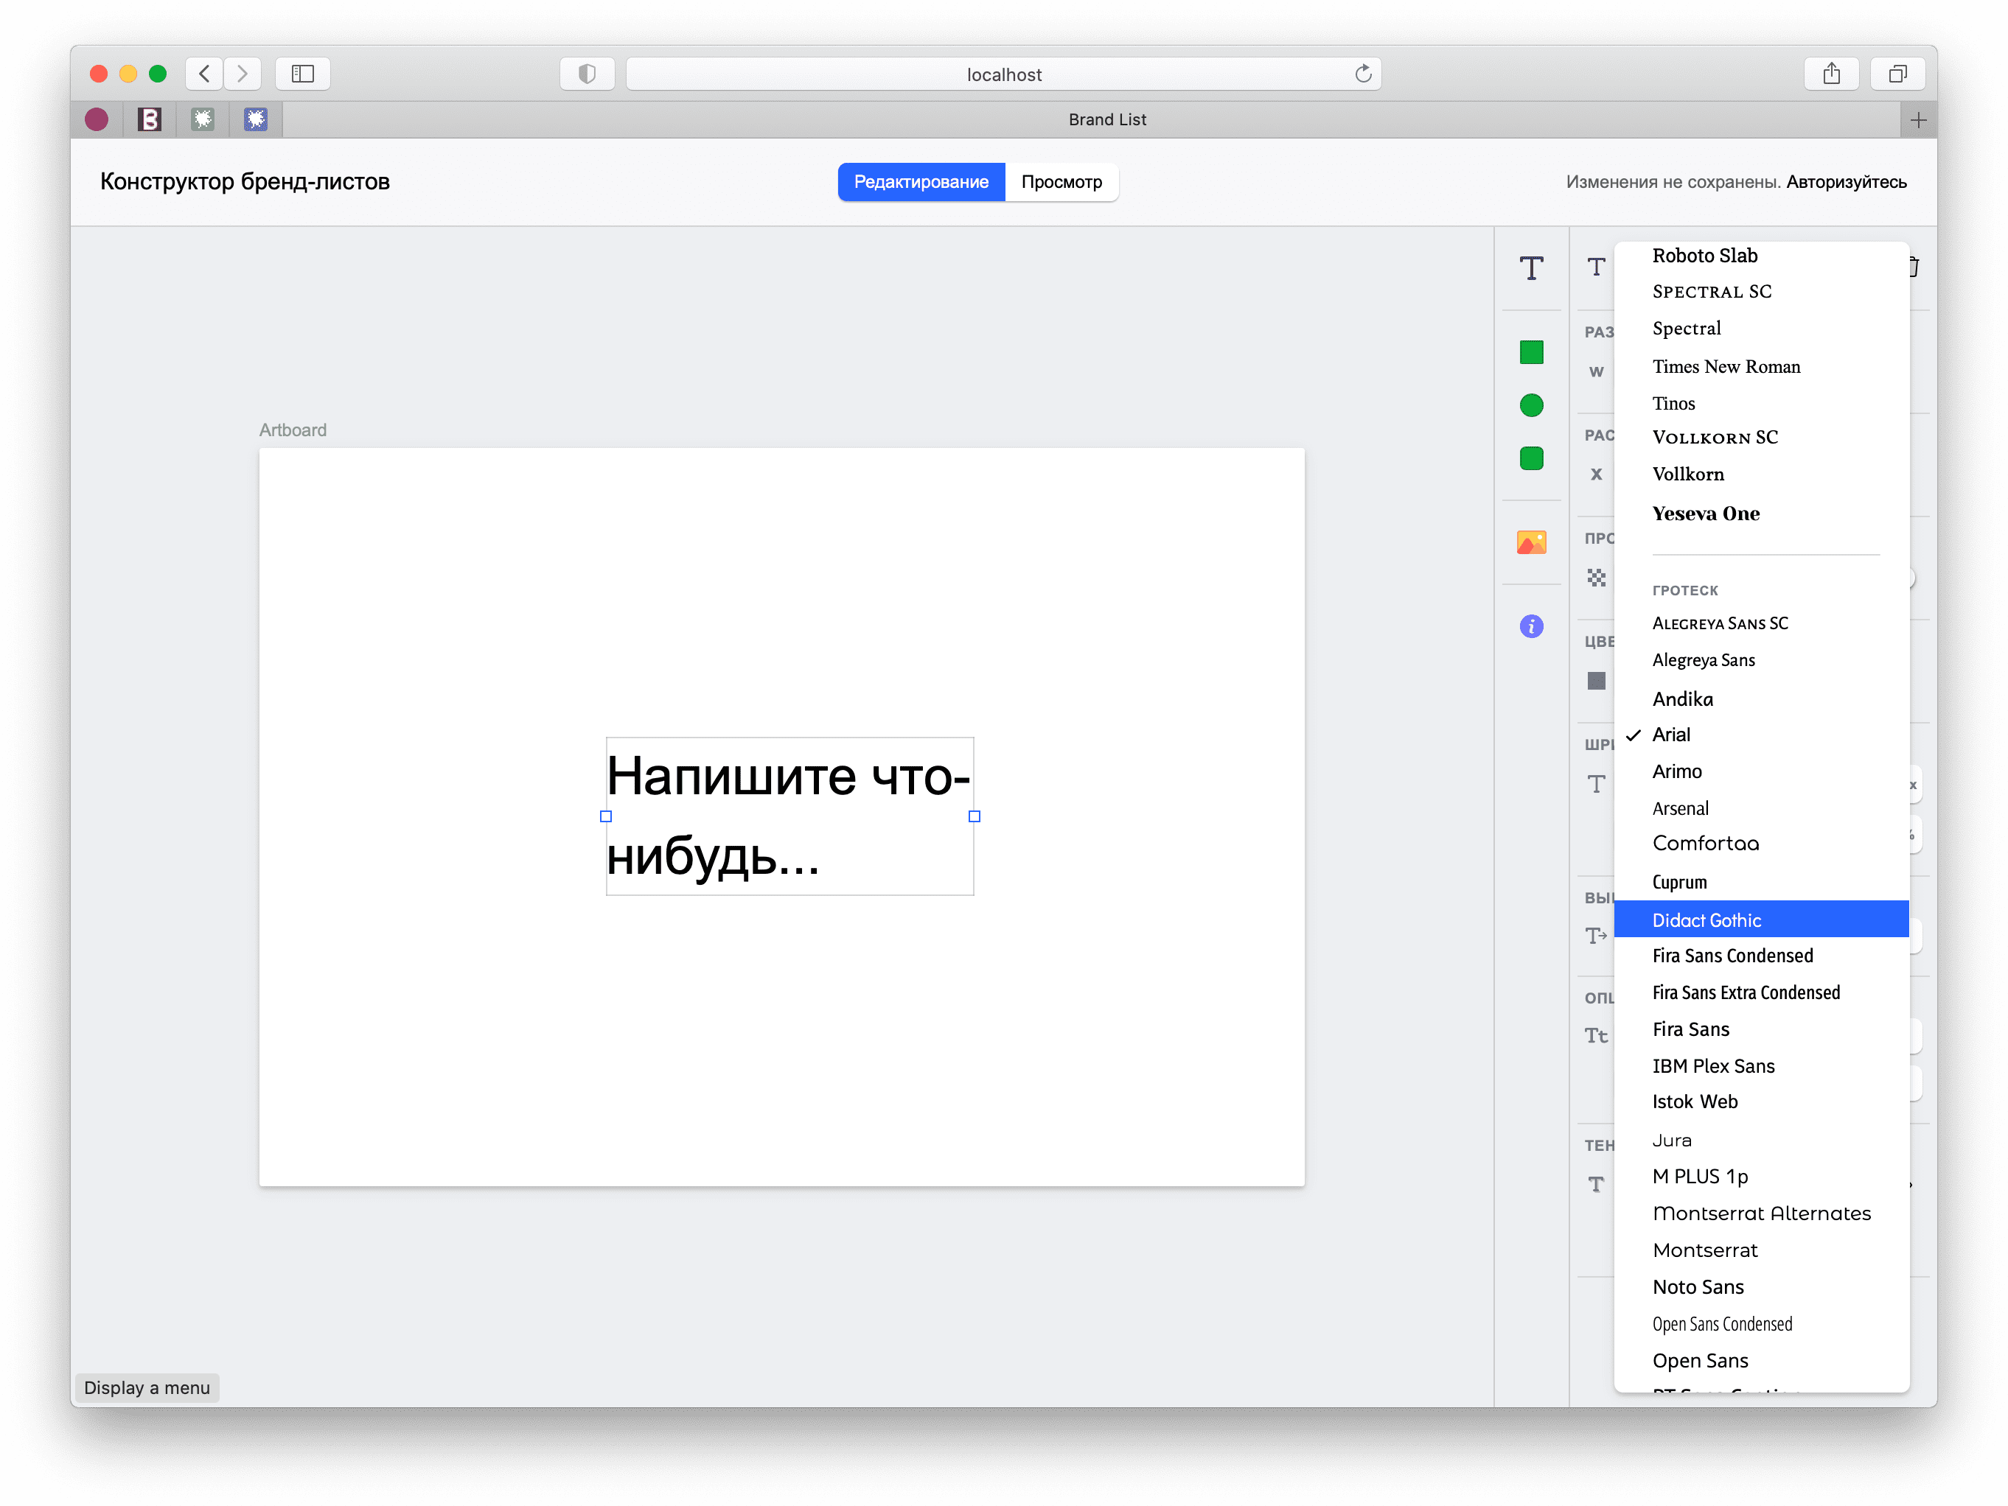The width and height of the screenshot is (2008, 1506).
Task: Choose Arimo font
Action: point(1761,771)
